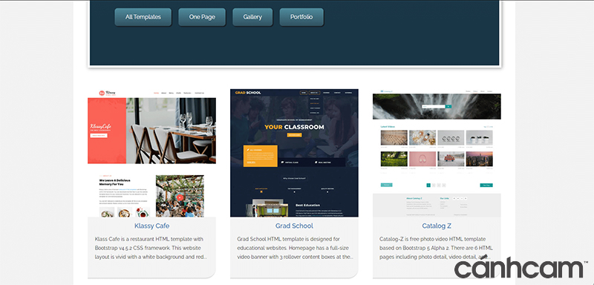The image size is (594, 285).
Task: Follow the Grad School title link
Action: pyautogui.click(x=294, y=226)
